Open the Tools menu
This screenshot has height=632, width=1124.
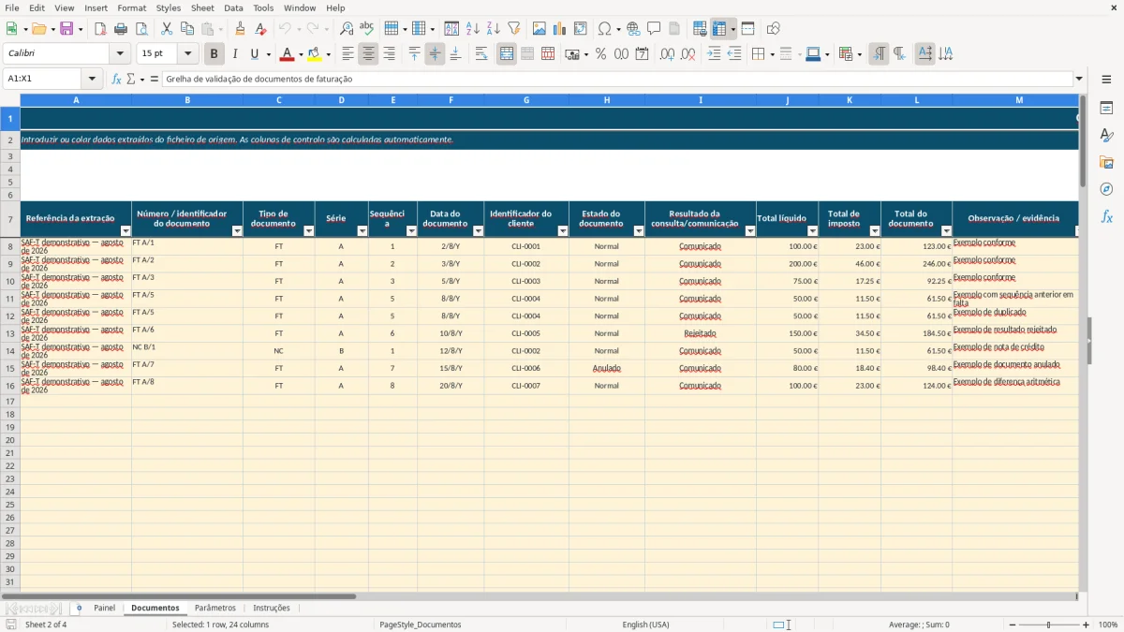coord(263,7)
